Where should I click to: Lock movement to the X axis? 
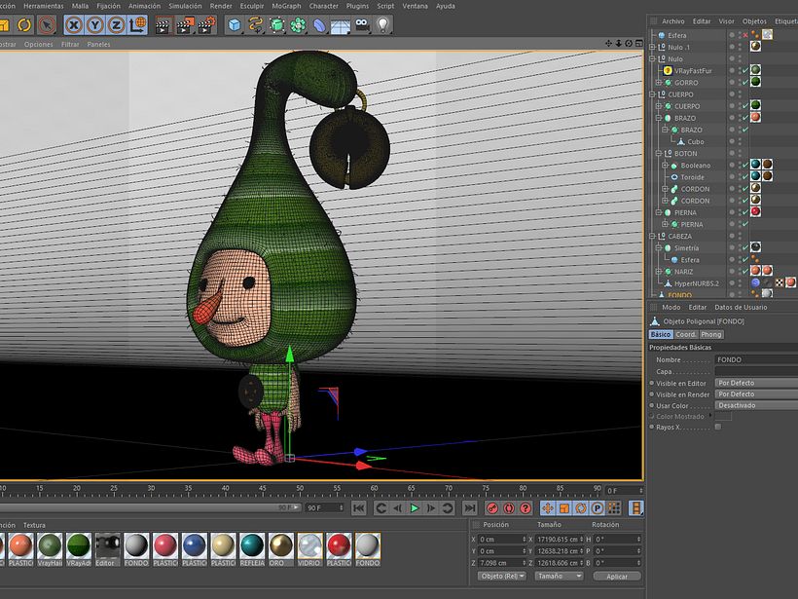74,25
